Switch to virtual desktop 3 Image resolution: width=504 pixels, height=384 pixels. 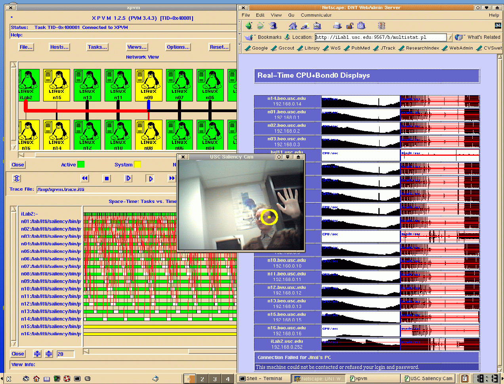(215, 379)
